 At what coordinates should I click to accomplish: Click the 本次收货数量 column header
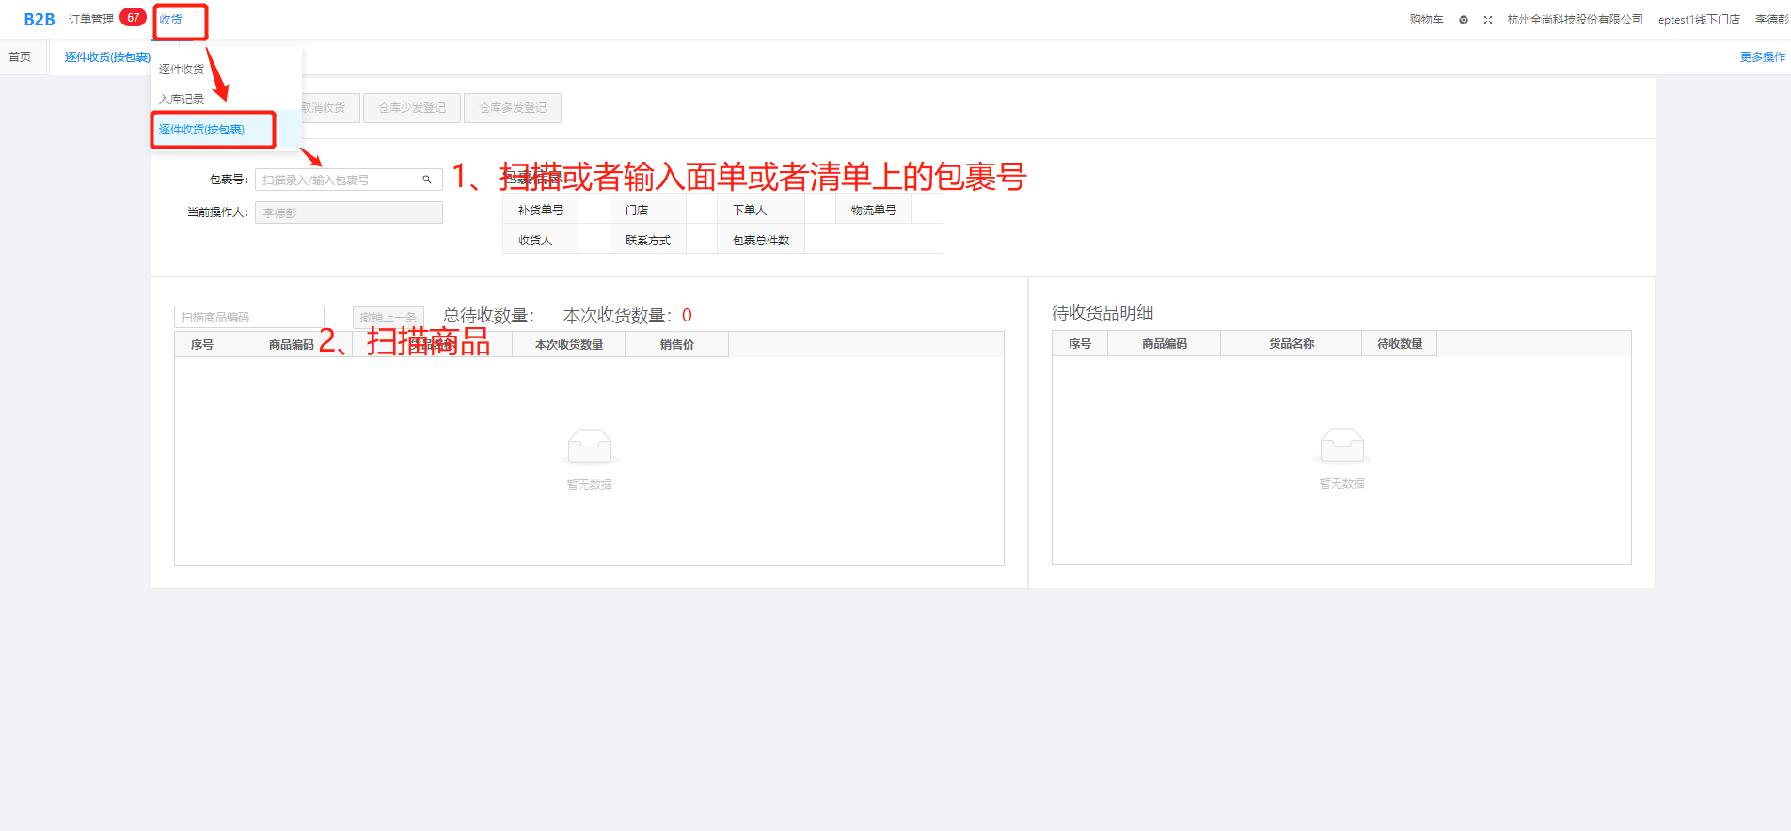pos(568,345)
